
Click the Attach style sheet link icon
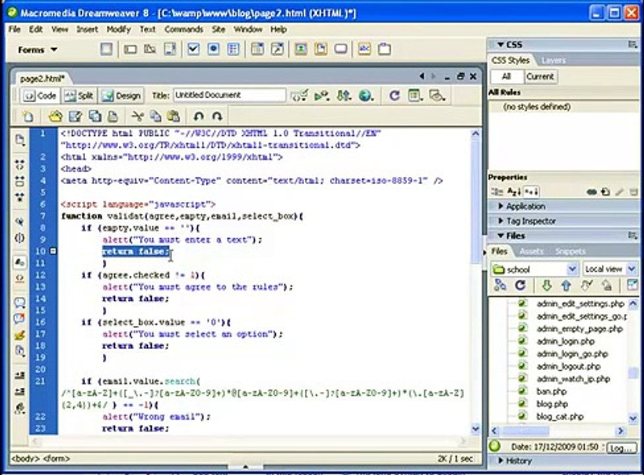(x=591, y=192)
